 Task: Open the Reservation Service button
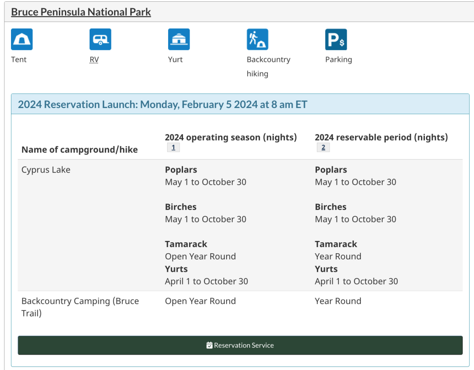240,345
